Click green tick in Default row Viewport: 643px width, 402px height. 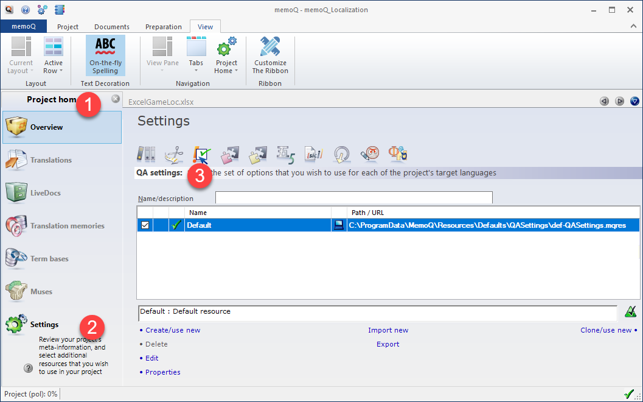coord(176,225)
